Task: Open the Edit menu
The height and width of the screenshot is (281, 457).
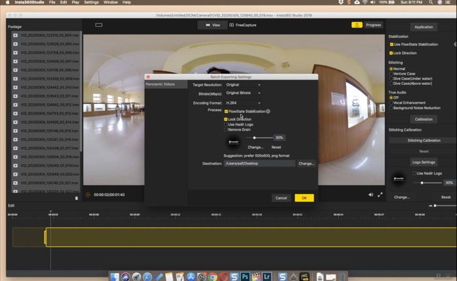Action: (x=63, y=3)
